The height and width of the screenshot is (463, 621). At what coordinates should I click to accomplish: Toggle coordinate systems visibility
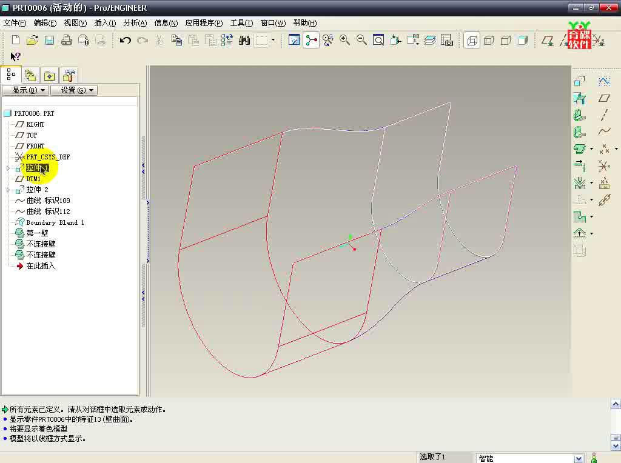pos(599,41)
